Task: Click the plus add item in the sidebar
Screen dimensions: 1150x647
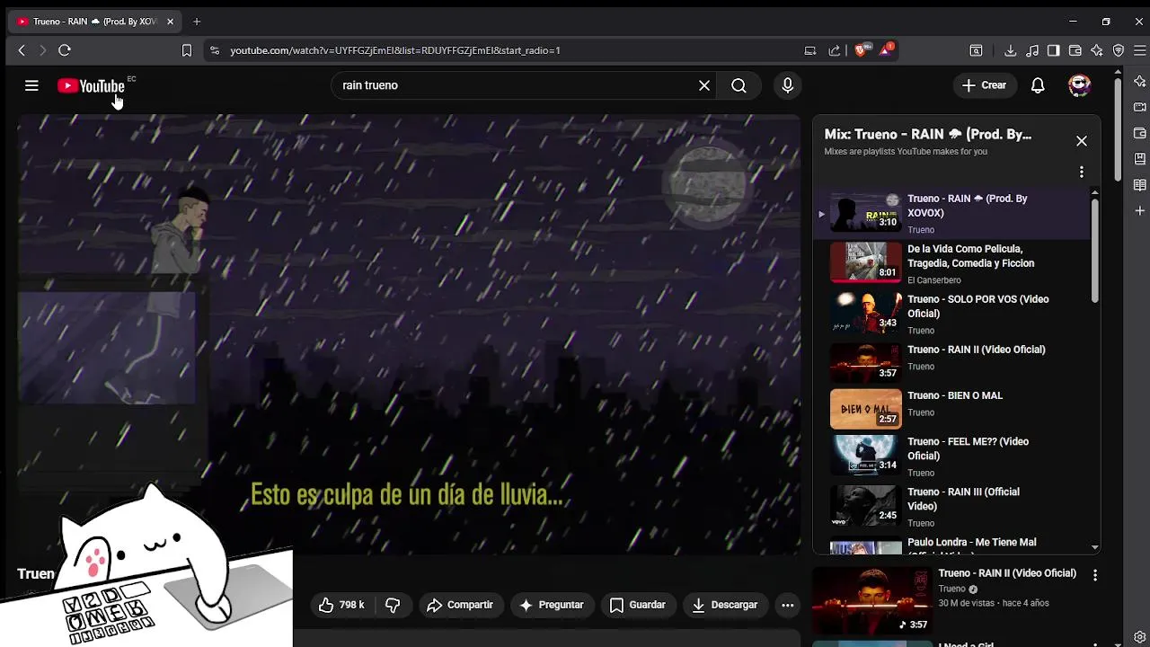Action: coord(1140,210)
